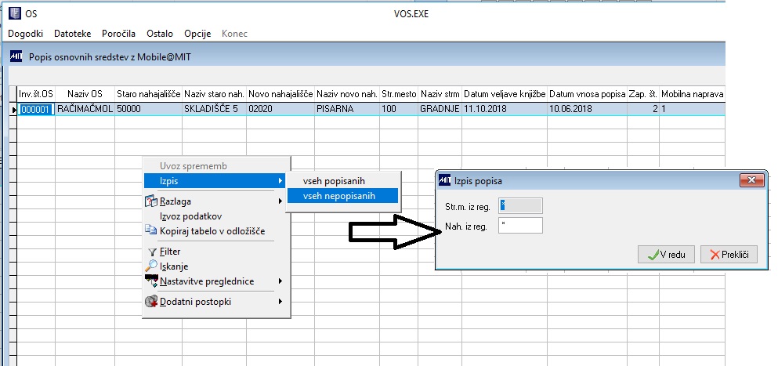Click the Nastavitve preglednice icon

coord(151,281)
